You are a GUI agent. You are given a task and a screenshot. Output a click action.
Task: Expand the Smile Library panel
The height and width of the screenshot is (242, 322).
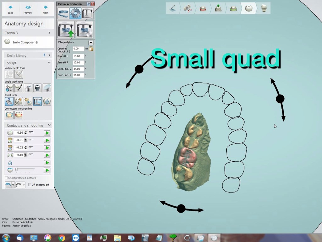49,55
